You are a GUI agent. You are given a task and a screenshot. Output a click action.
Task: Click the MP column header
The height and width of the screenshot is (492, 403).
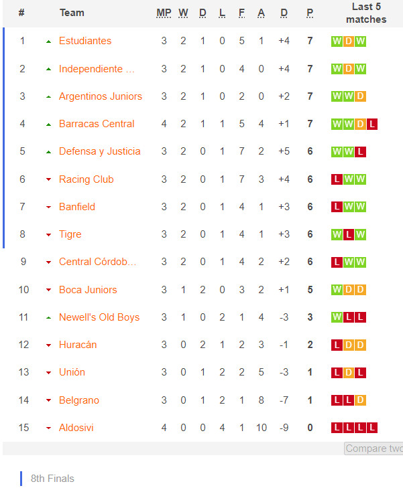[164, 13]
